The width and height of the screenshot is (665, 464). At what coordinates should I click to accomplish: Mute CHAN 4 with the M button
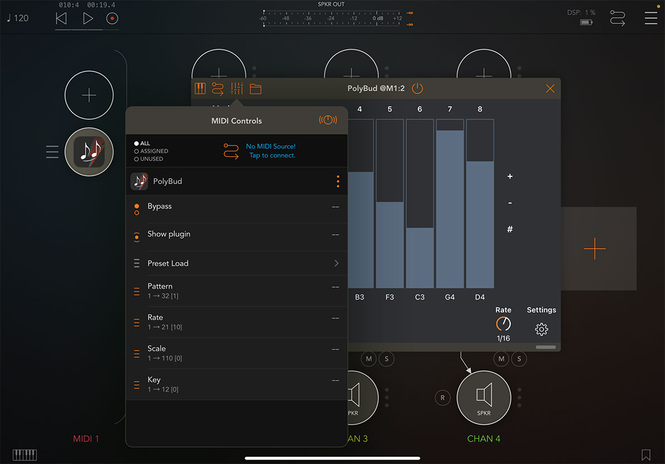pyautogui.click(x=501, y=359)
